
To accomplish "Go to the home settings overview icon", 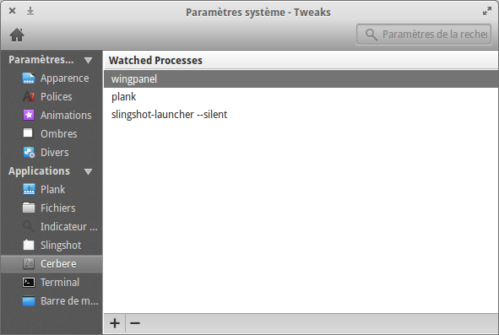I will (17, 35).
